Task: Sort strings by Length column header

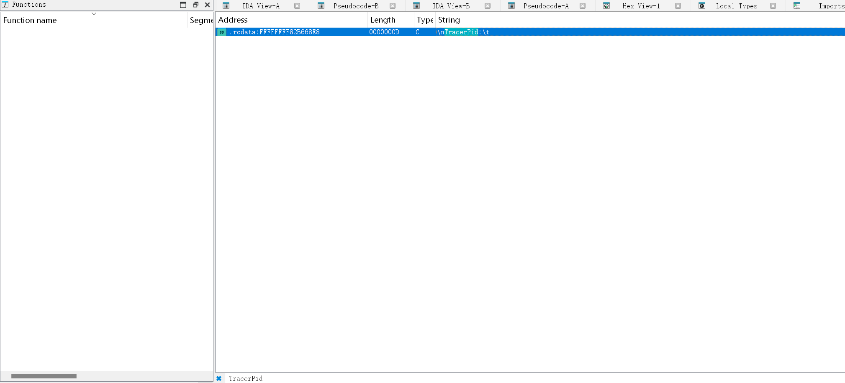Action: [x=383, y=20]
